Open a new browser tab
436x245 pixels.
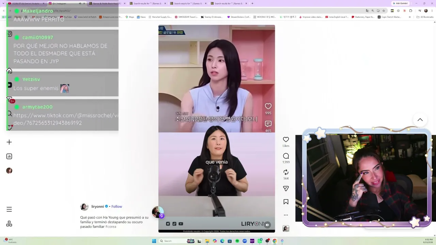[252, 3]
